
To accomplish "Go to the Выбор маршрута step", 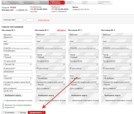I will [9, 3].
